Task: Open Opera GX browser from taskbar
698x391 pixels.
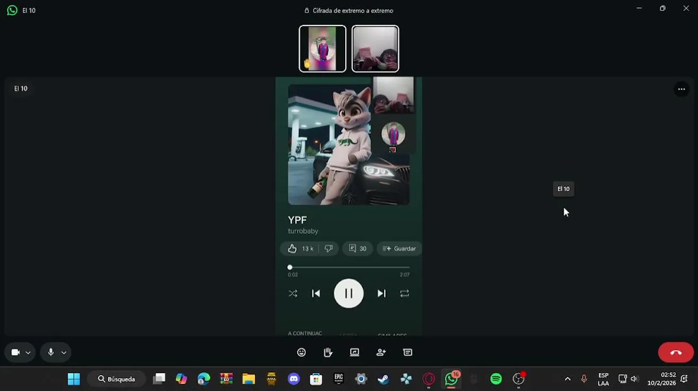Action: click(x=428, y=379)
